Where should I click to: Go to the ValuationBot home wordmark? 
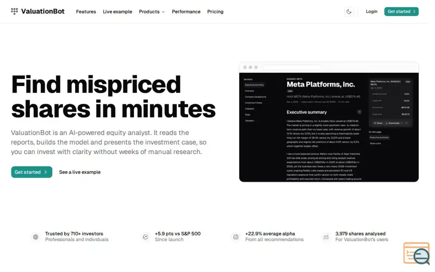point(43,11)
